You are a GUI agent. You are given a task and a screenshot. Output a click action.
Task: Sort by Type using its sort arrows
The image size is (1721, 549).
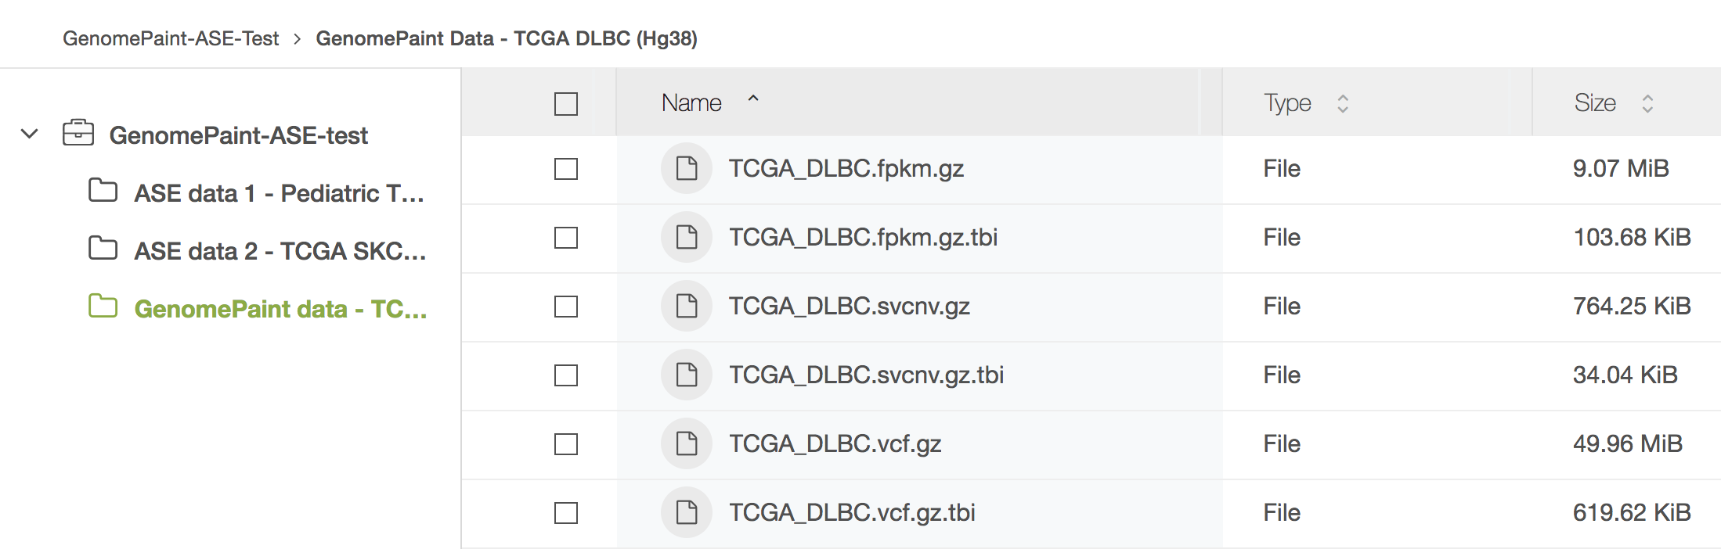point(1343,103)
